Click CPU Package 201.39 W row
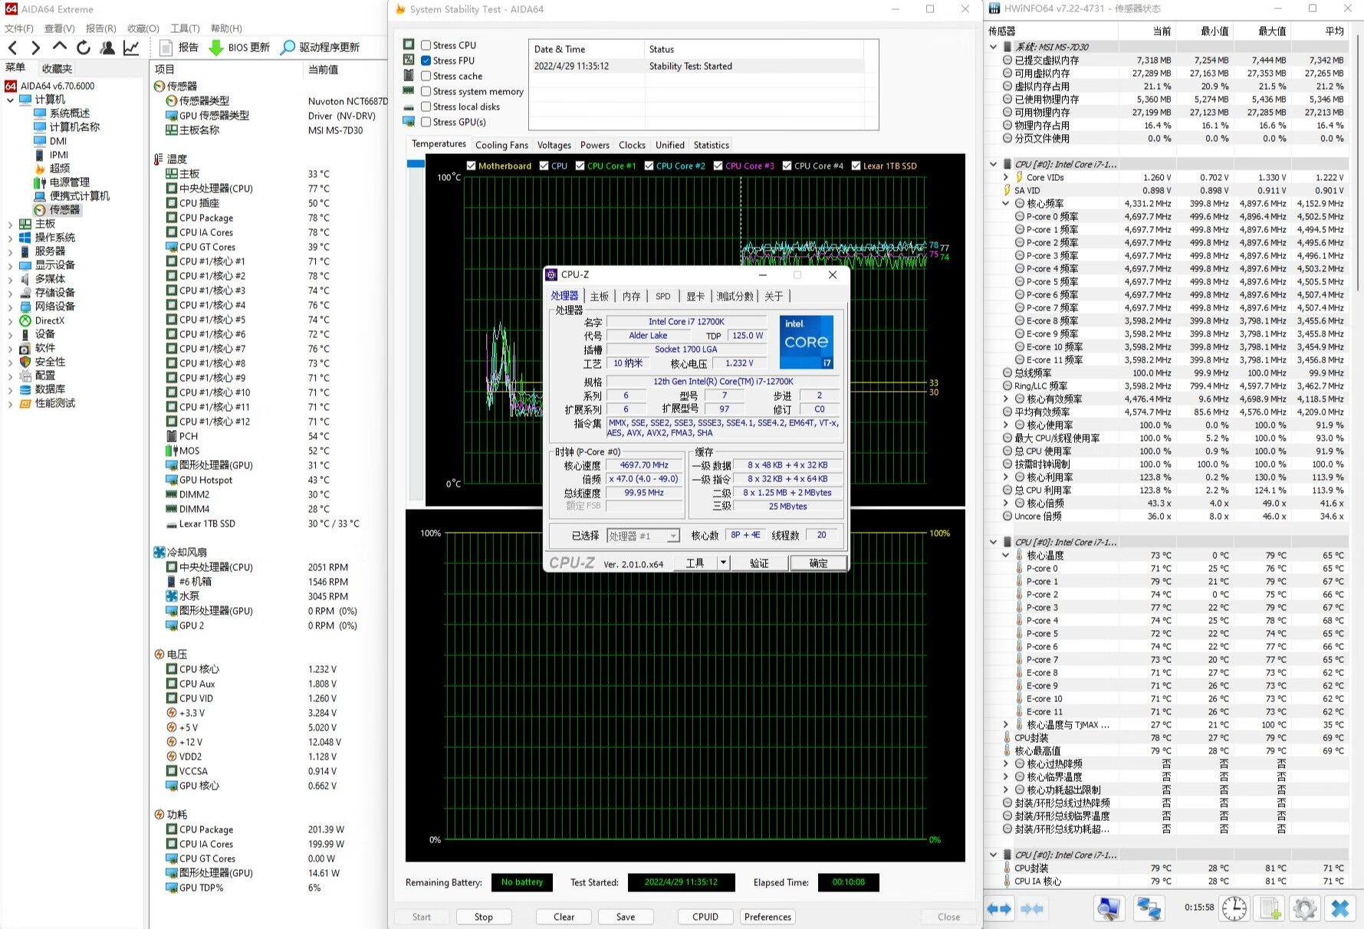Screen dimensions: 1364x929 tap(268, 829)
